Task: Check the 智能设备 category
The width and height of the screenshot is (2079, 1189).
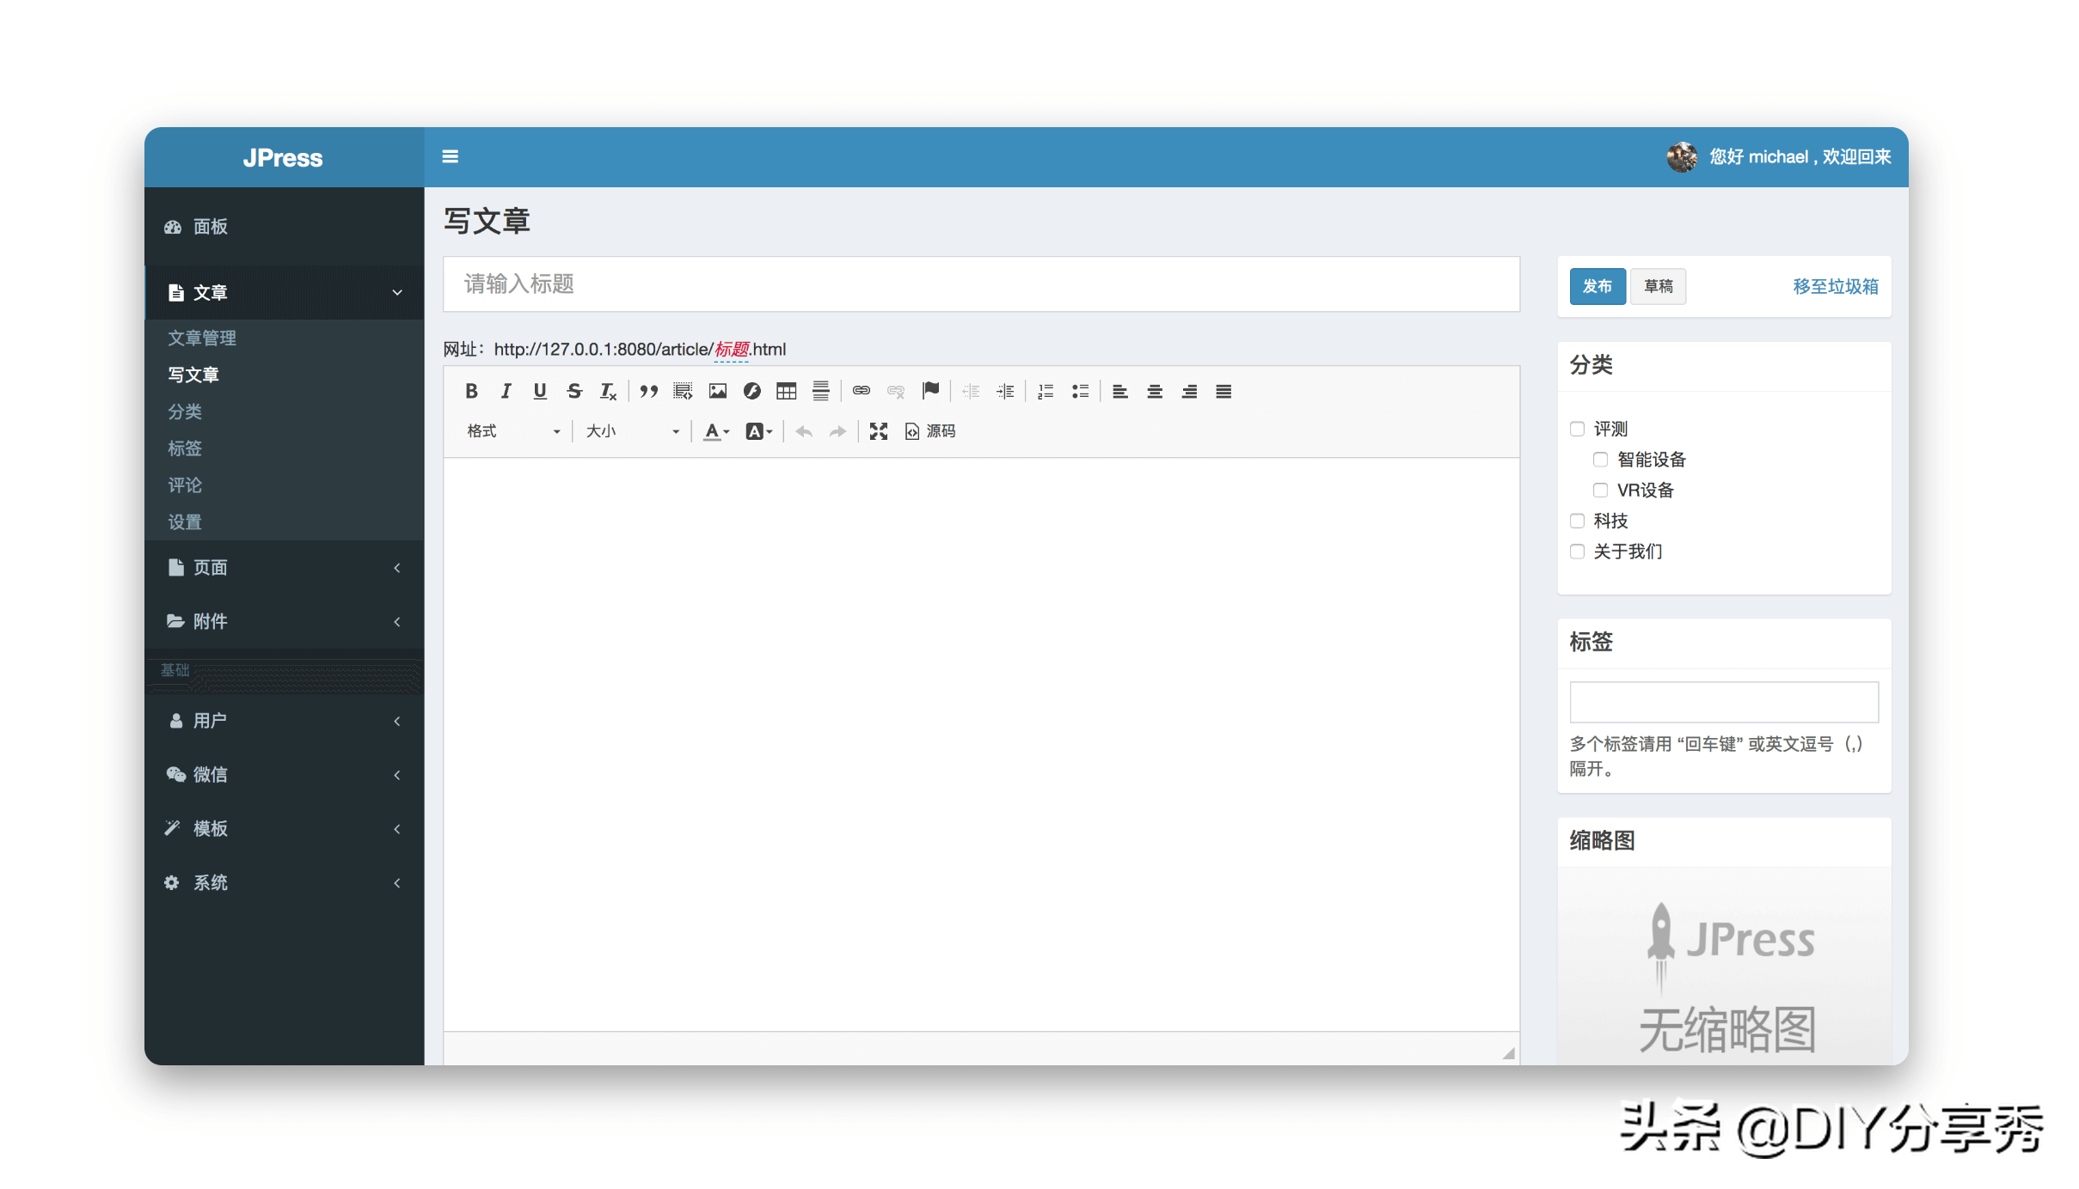Action: (1600, 460)
